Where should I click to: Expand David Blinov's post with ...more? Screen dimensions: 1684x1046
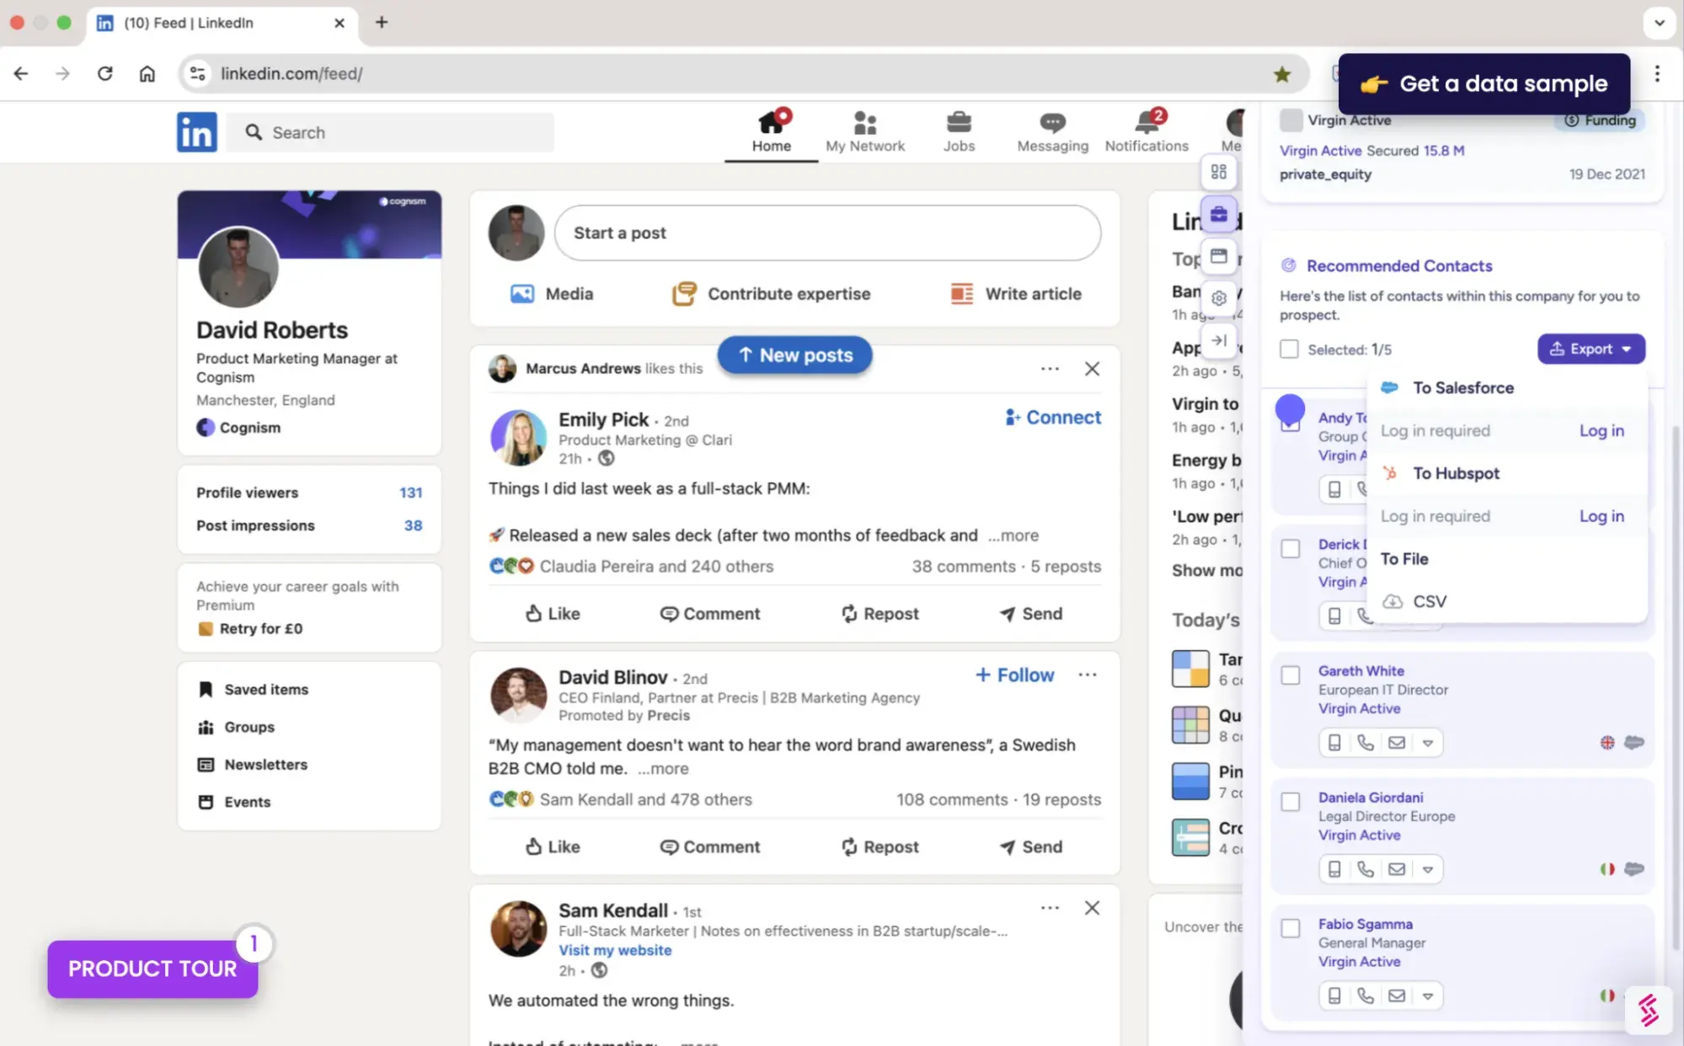663,768
